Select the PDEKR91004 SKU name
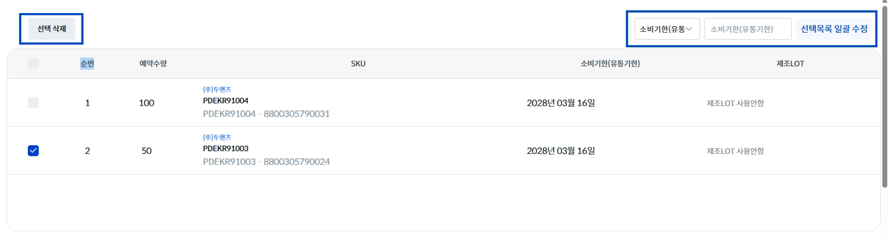The width and height of the screenshot is (896, 241). point(225,101)
